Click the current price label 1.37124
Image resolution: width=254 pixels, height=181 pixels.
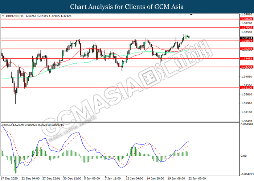(x=246, y=38)
